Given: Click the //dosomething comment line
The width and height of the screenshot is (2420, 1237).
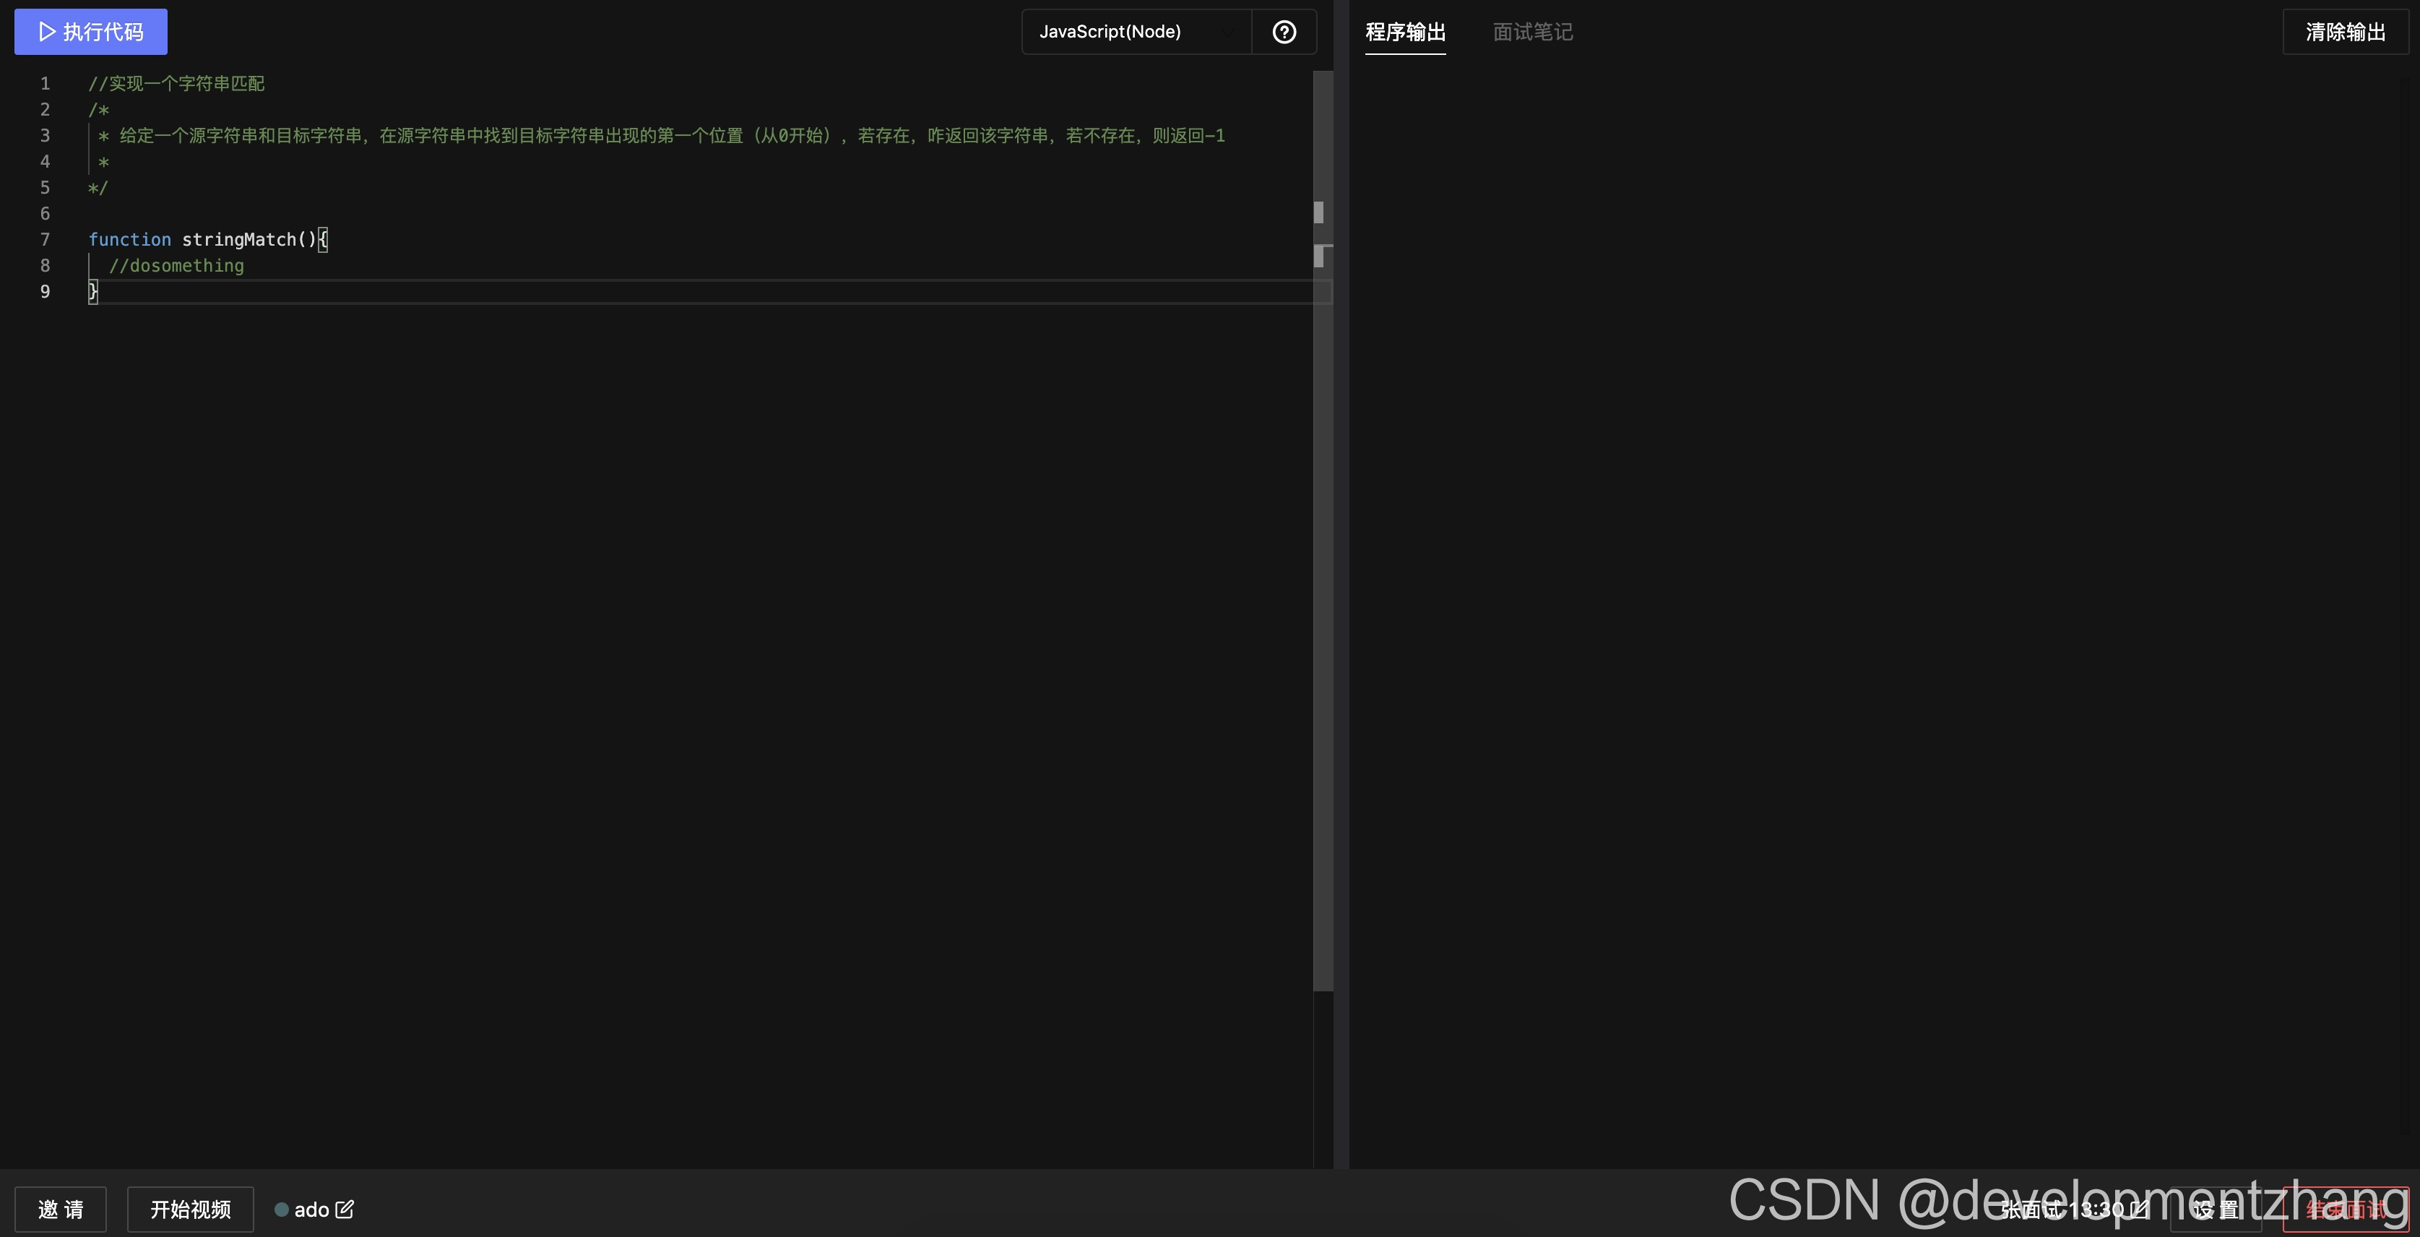Looking at the screenshot, I should click(176, 266).
